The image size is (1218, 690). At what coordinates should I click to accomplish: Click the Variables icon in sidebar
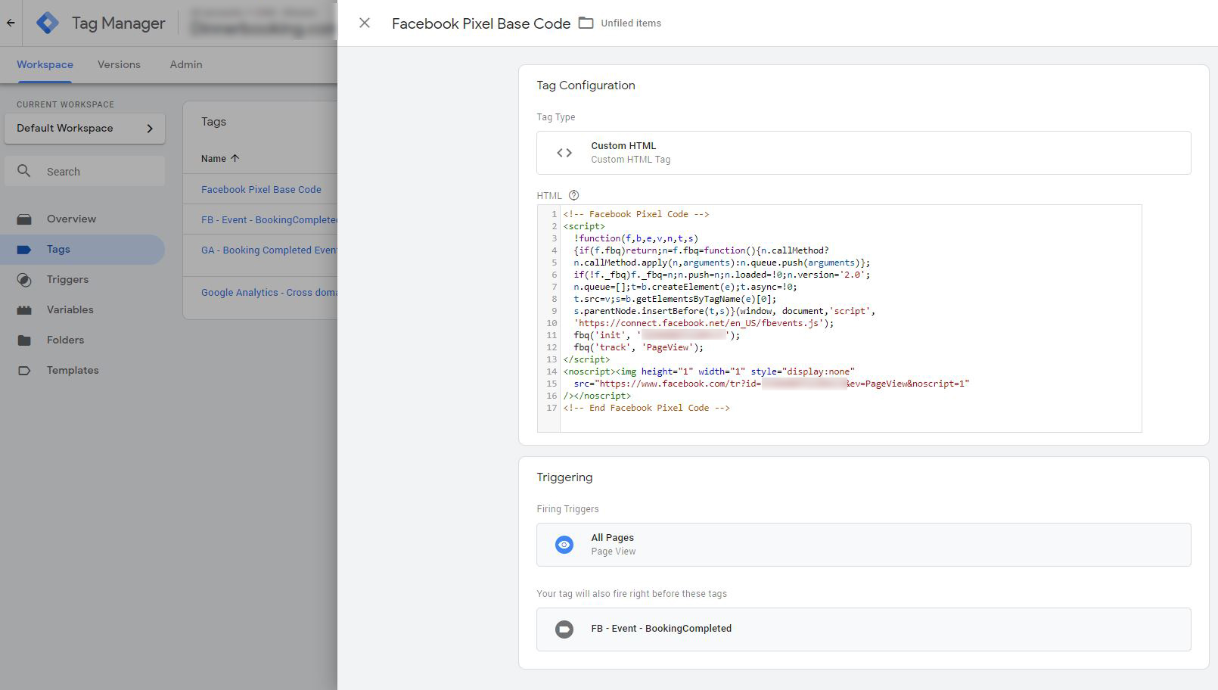point(24,310)
